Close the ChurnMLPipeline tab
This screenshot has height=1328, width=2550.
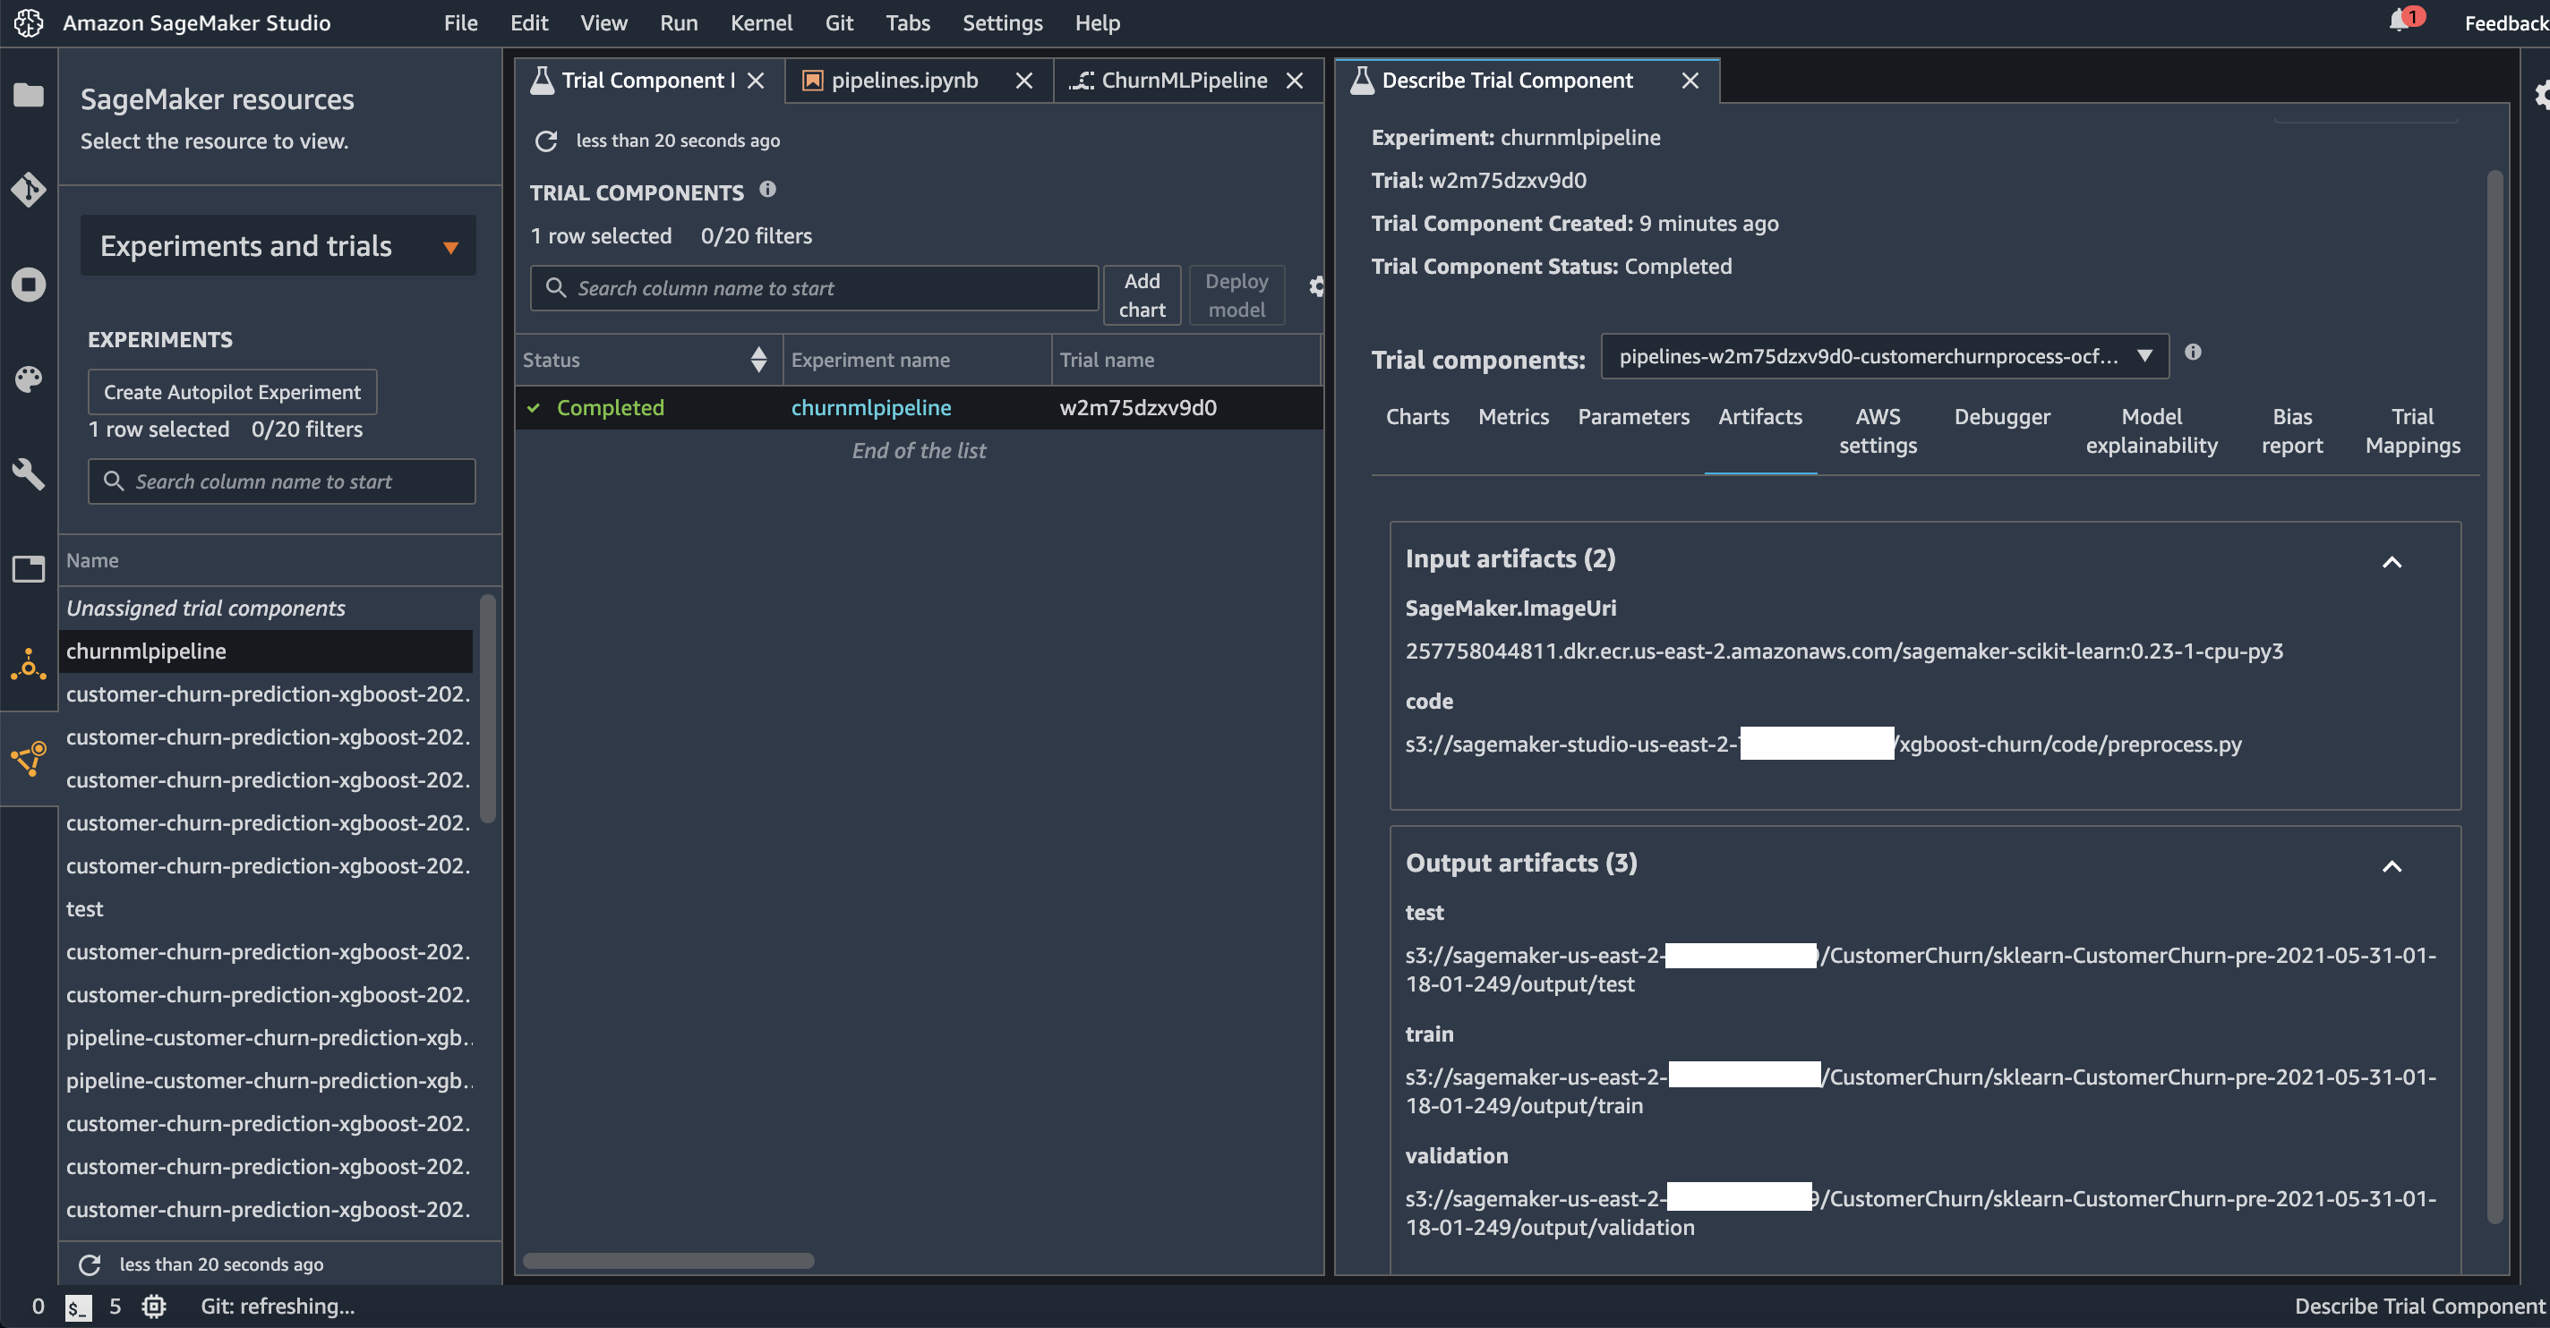click(1294, 81)
